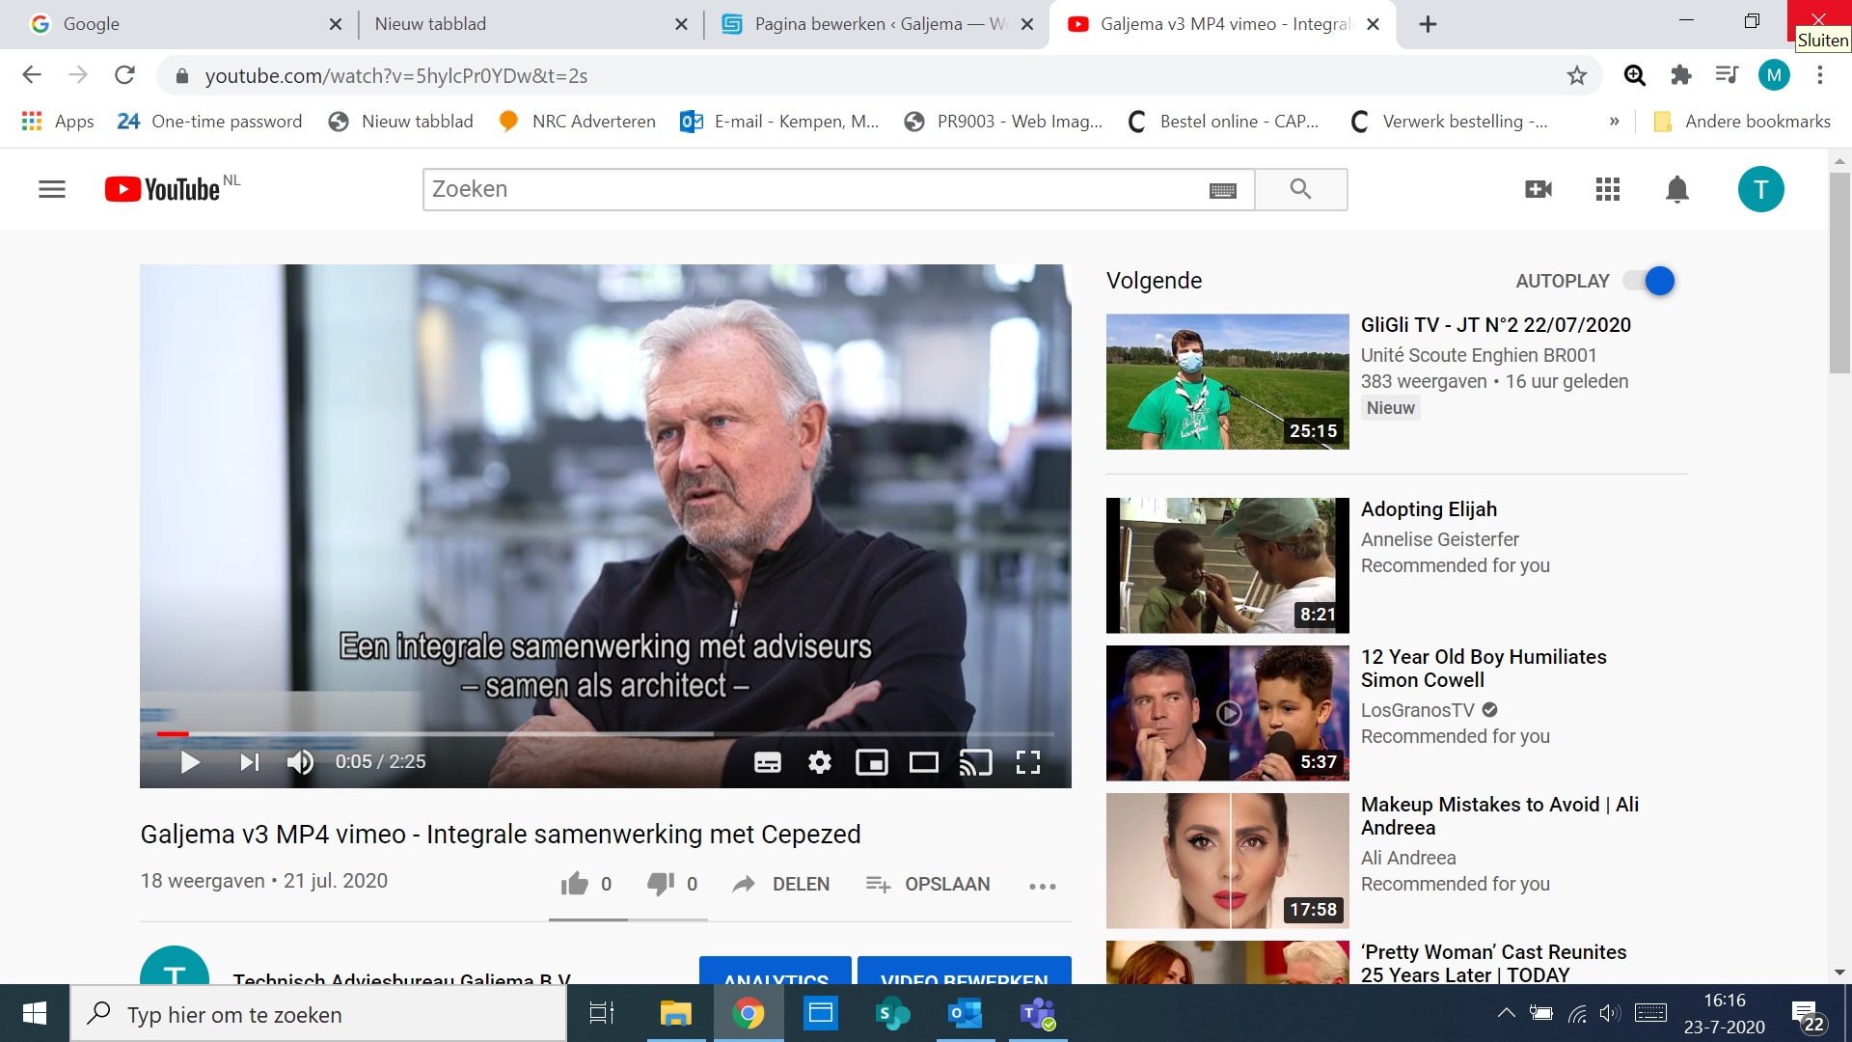Open more actions three-dot menu

pyautogui.click(x=1043, y=886)
